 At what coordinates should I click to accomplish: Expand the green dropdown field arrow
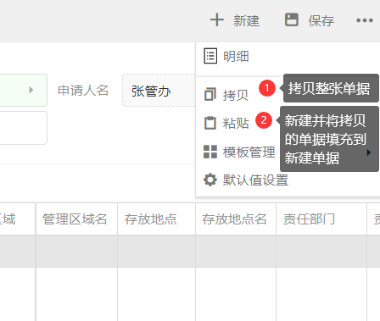pos(31,90)
